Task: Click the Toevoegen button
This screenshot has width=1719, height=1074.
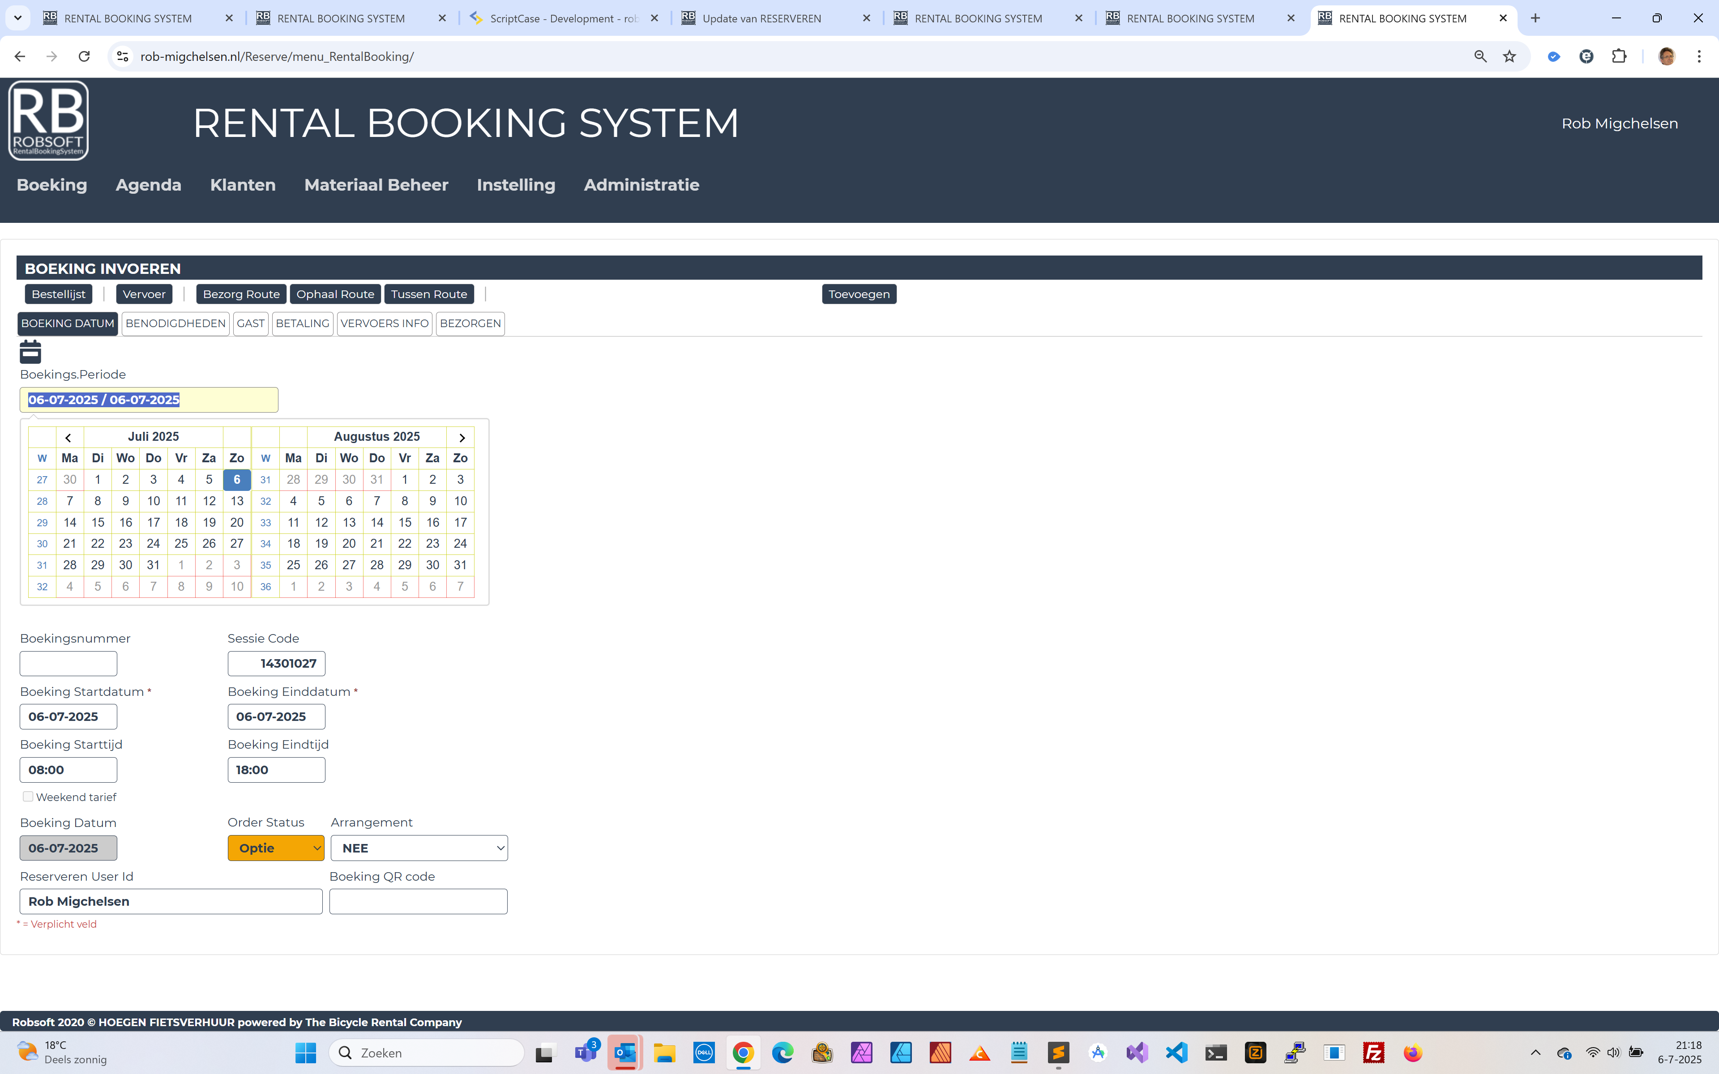Action: click(859, 294)
